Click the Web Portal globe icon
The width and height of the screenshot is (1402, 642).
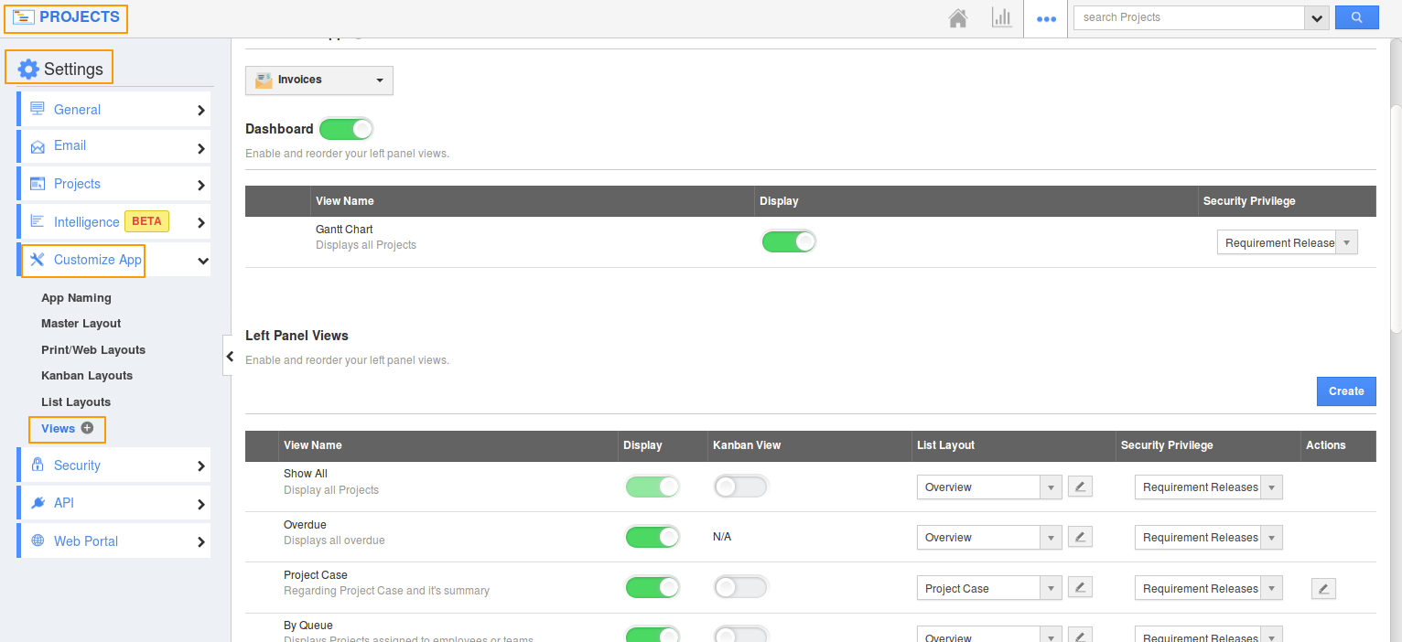pyautogui.click(x=37, y=540)
